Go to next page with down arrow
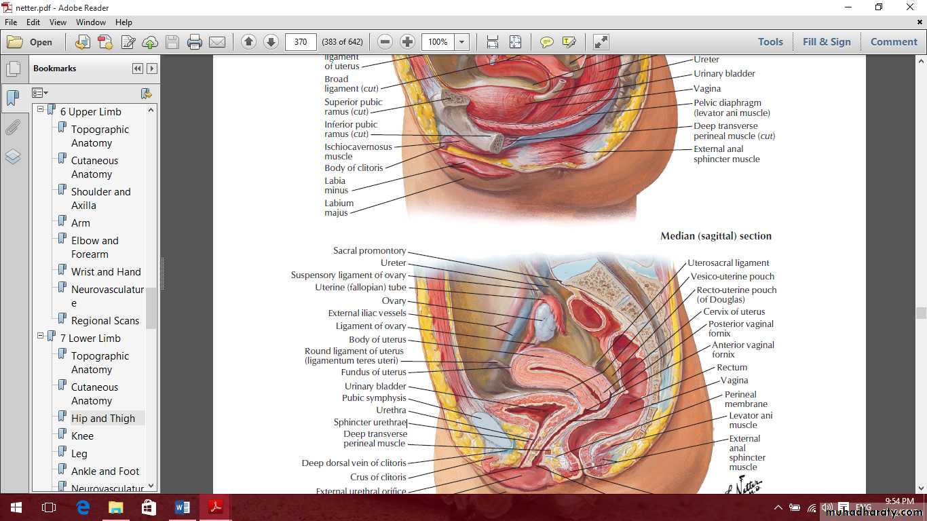 (271, 42)
